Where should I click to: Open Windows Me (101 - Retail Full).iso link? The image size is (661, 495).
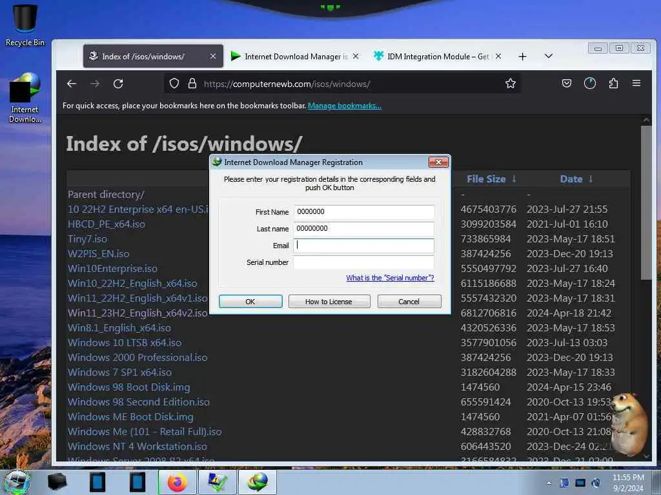pyautogui.click(x=145, y=431)
